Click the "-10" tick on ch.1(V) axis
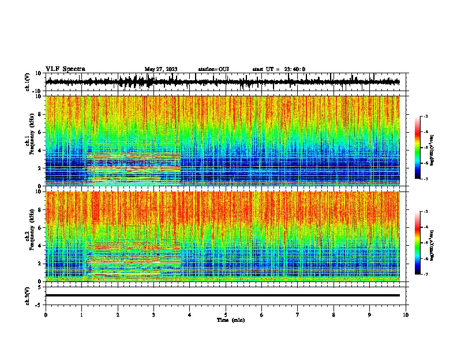This screenshot has width=457, height=353. pyautogui.click(x=38, y=91)
